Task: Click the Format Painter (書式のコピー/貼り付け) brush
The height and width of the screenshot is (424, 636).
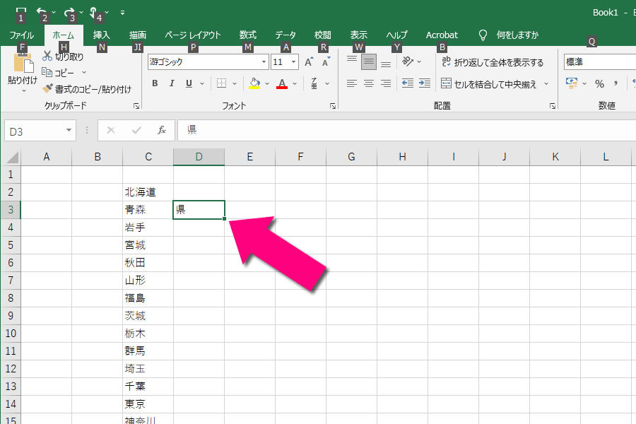Action: coord(47,89)
